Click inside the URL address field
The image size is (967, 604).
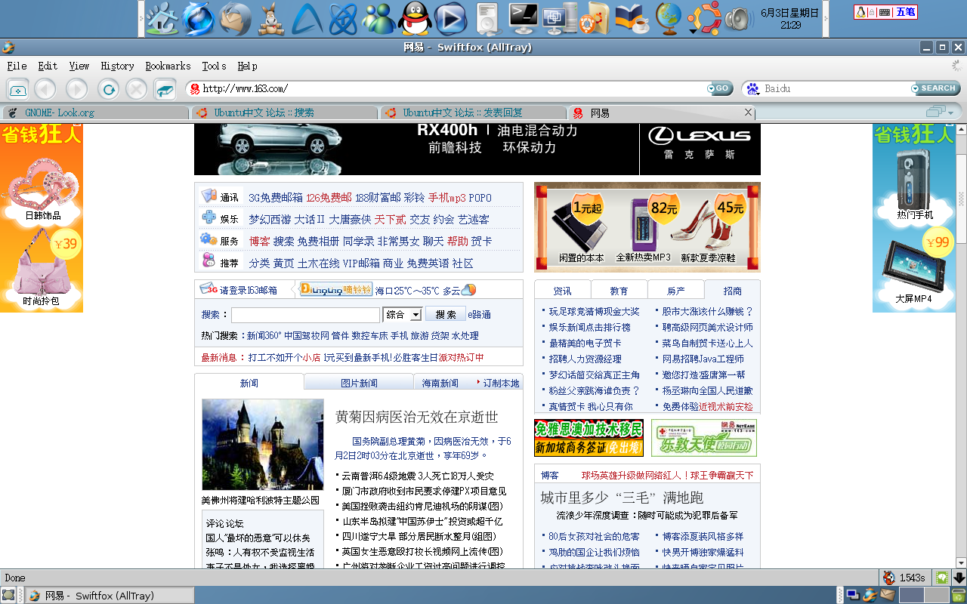pos(452,89)
